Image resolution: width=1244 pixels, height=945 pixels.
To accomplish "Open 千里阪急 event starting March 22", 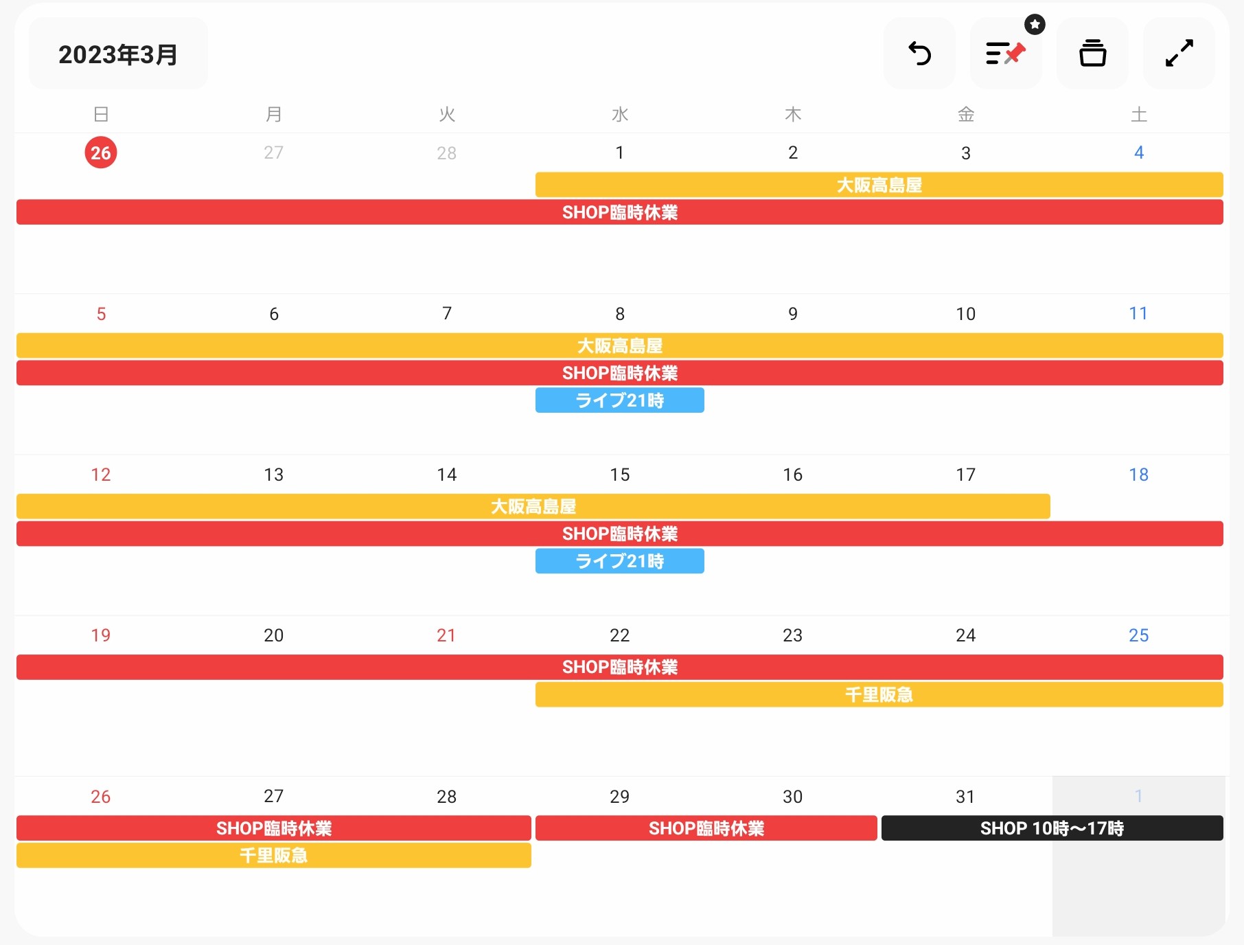I will coord(879,694).
